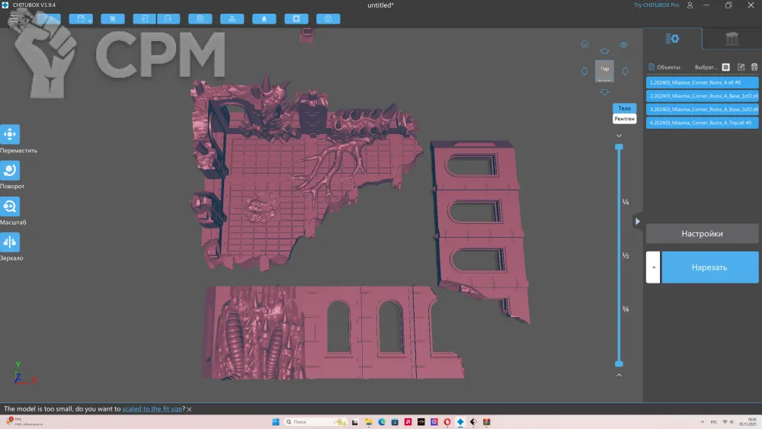Screen dimensions: 762x429
Task: Activate the Rotate (Поворот) tool
Action: click(10, 171)
